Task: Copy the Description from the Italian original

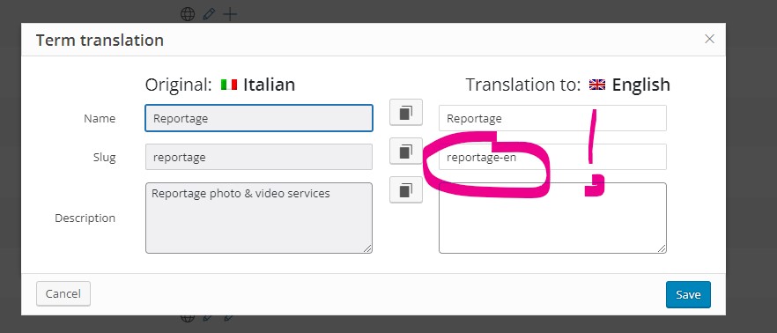Action: 406,189
